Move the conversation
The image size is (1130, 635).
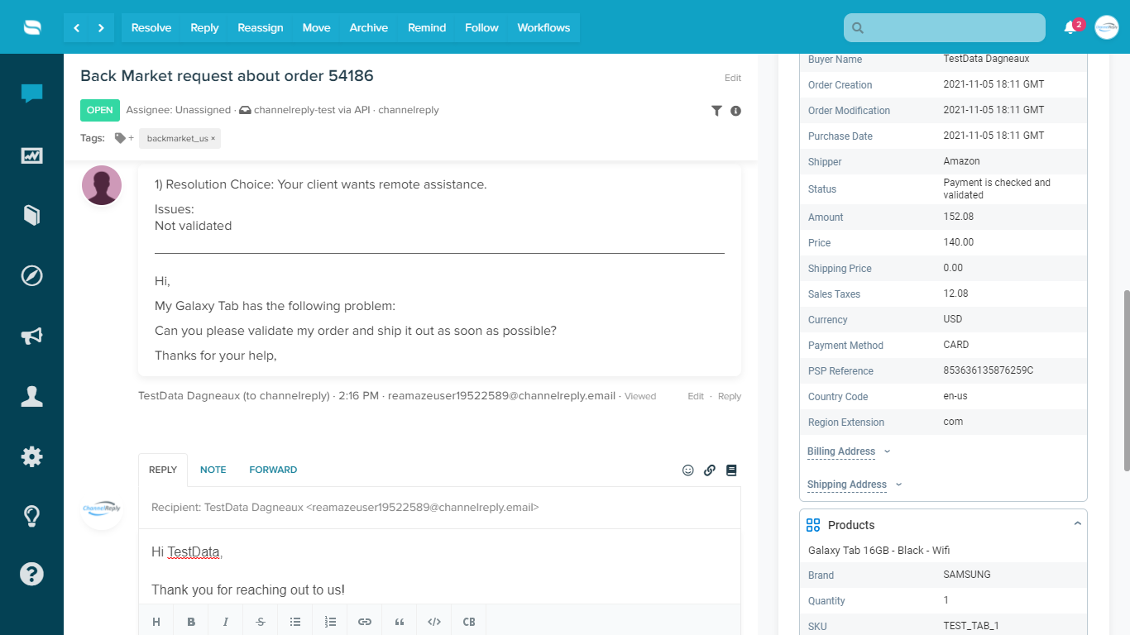pos(316,27)
